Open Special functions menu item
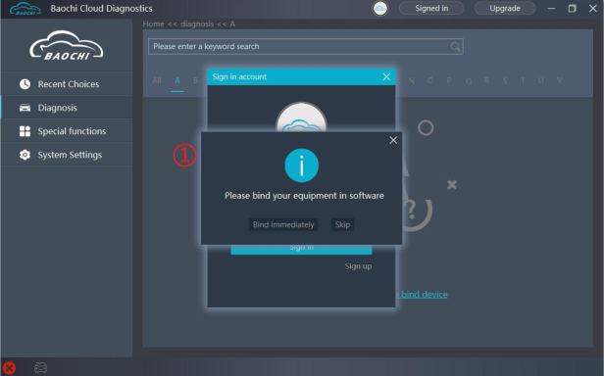This screenshot has width=604, height=376. [x=67, y=131]
